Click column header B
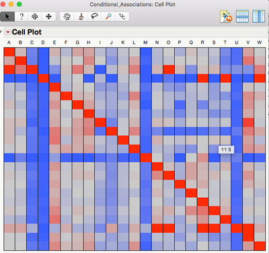The height and width of the screenshot is (253, 269). pos(20,42)
